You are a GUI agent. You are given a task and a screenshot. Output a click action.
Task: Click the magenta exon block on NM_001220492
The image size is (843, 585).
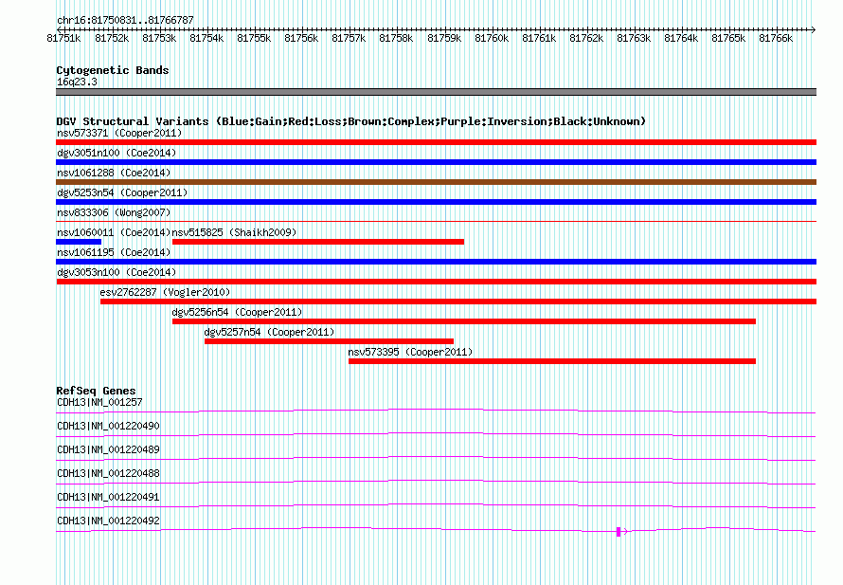tap(619, 532)
